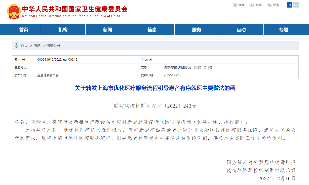
Task: Select the date 2022-12-16 cell
Action: 230,75
